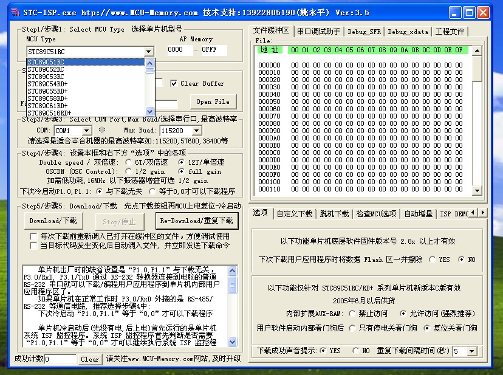Pick STC89C516RD+ in the MCU list
503x375 pixels.
click(x=85, y=113)
